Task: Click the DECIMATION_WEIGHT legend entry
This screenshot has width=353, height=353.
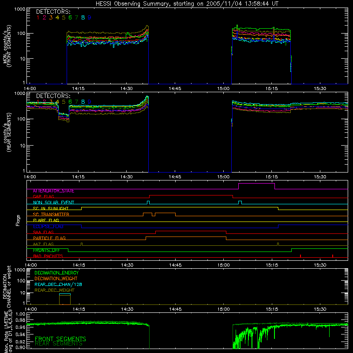Action: click(x=56, y=279)
